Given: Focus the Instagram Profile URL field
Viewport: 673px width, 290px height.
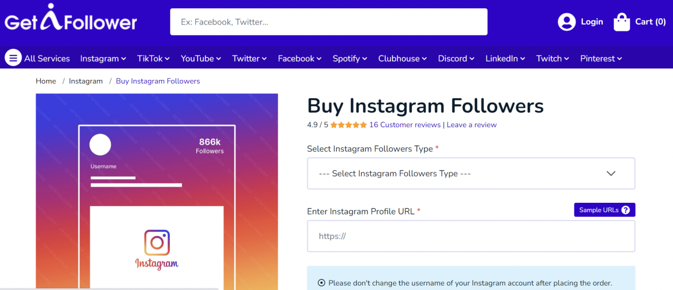Looking at the screenshot, I should click(471, 236).
